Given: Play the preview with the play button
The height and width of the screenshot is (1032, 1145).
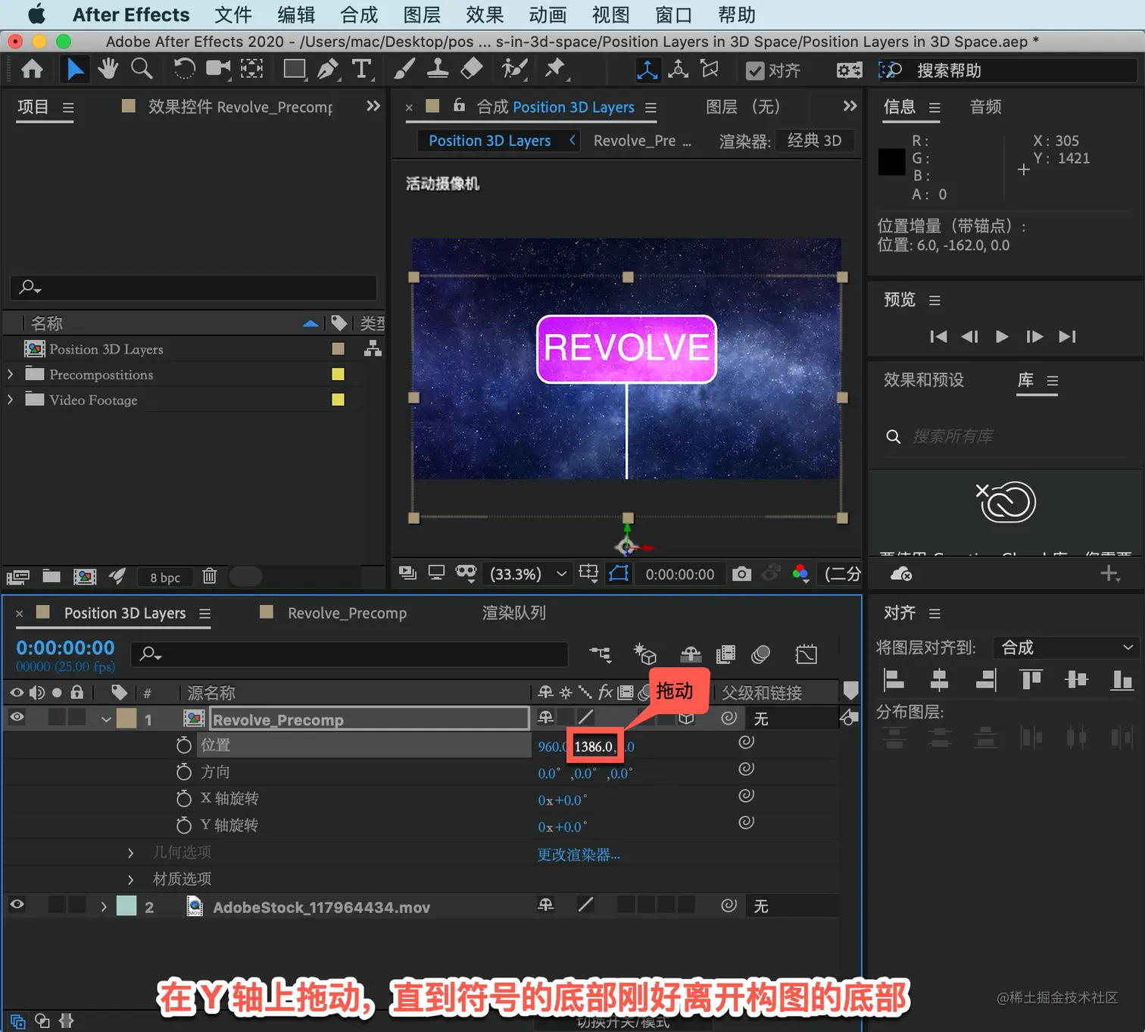Looking at the screenshot, I should pyautogui.click(x=1002, y=336).
